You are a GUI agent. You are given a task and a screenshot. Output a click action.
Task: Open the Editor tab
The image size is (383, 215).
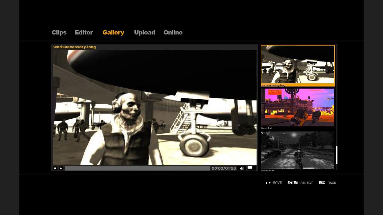pyautogui.click(x=84, y=32)
